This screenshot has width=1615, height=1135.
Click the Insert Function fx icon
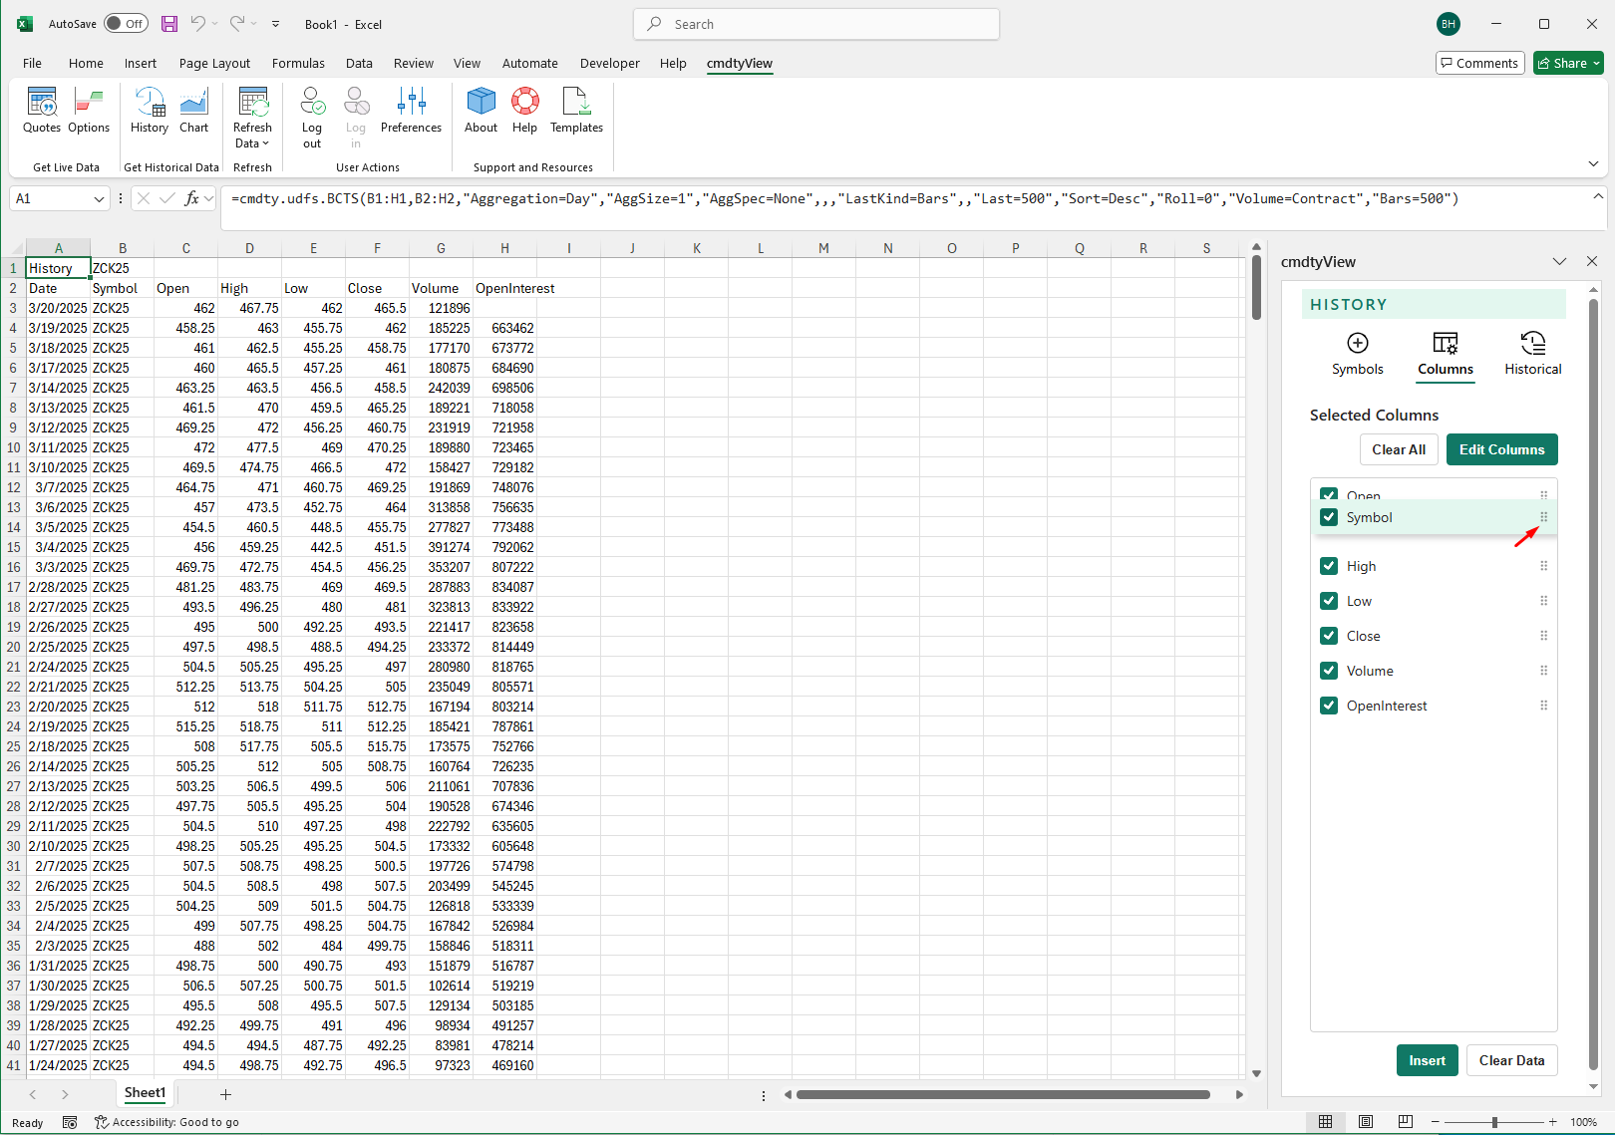click(191, 198)
